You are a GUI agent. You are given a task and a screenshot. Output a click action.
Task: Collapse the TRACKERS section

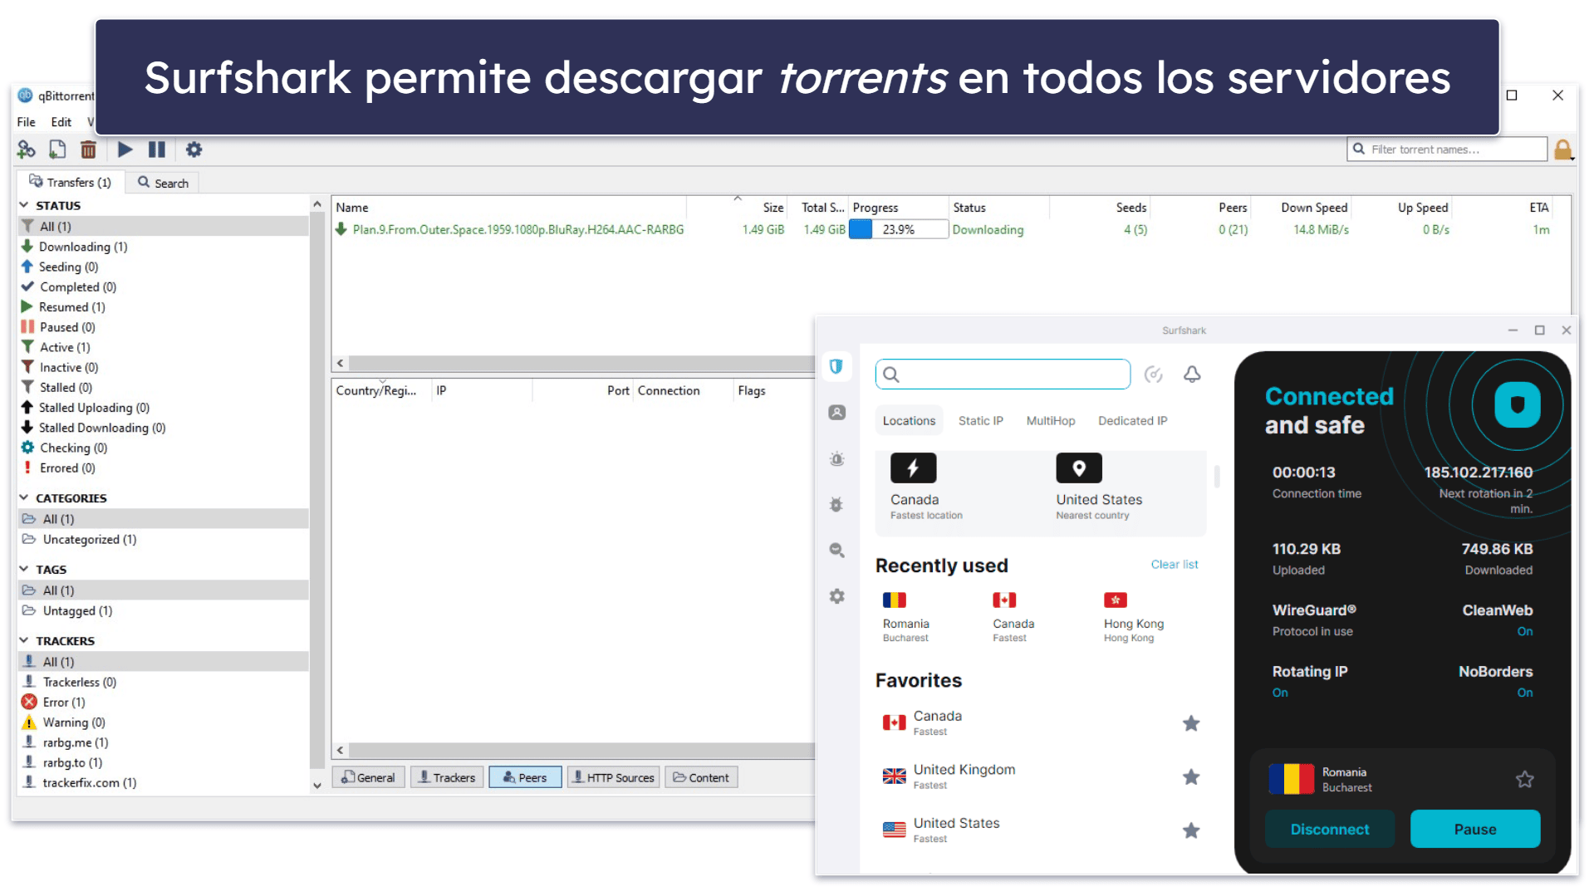(24, 640)
